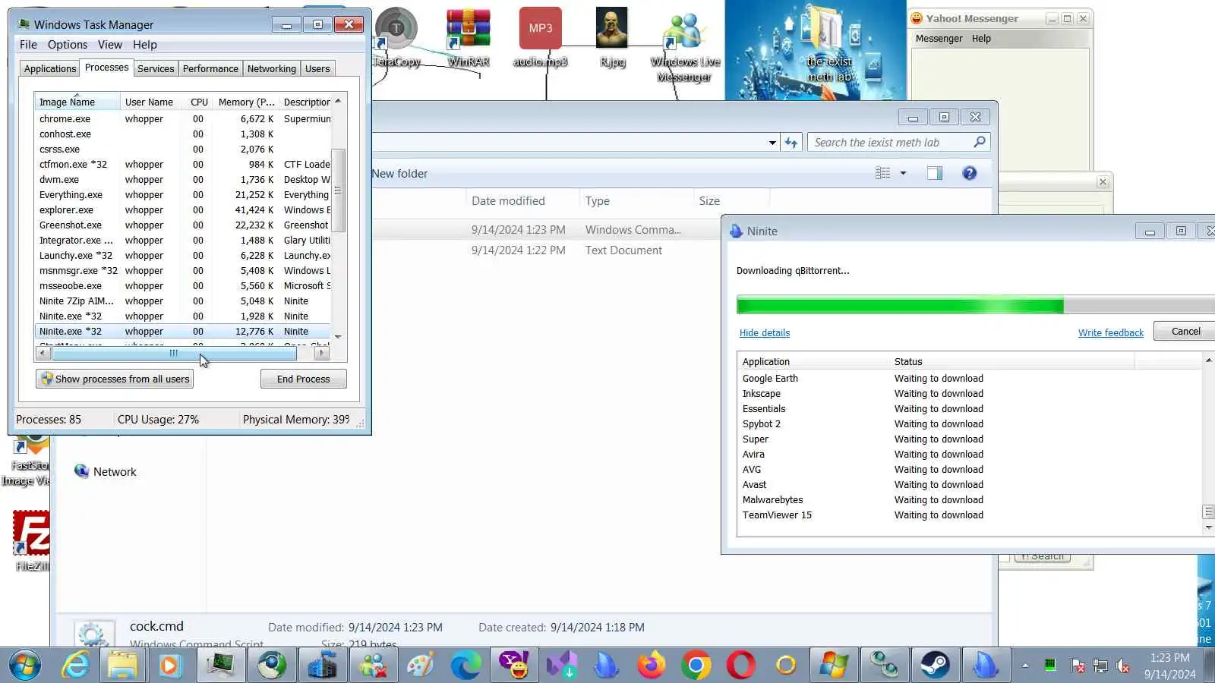
Task: Open Paint from the taskbar
Action: 420,666
